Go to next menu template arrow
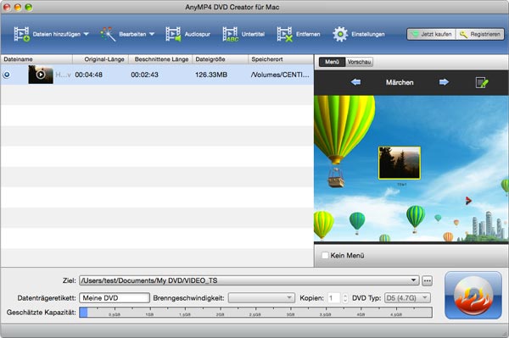 pyautogui.click(x=444, y=82)
